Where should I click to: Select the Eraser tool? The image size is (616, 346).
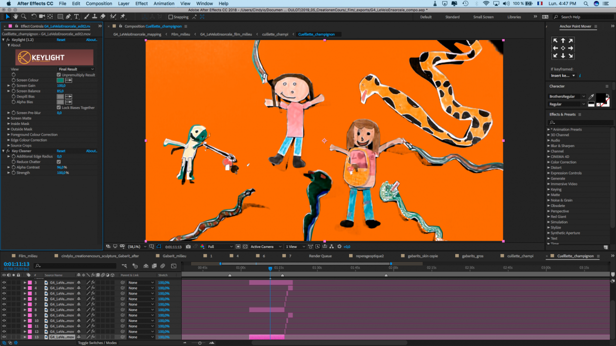(103, 16)
